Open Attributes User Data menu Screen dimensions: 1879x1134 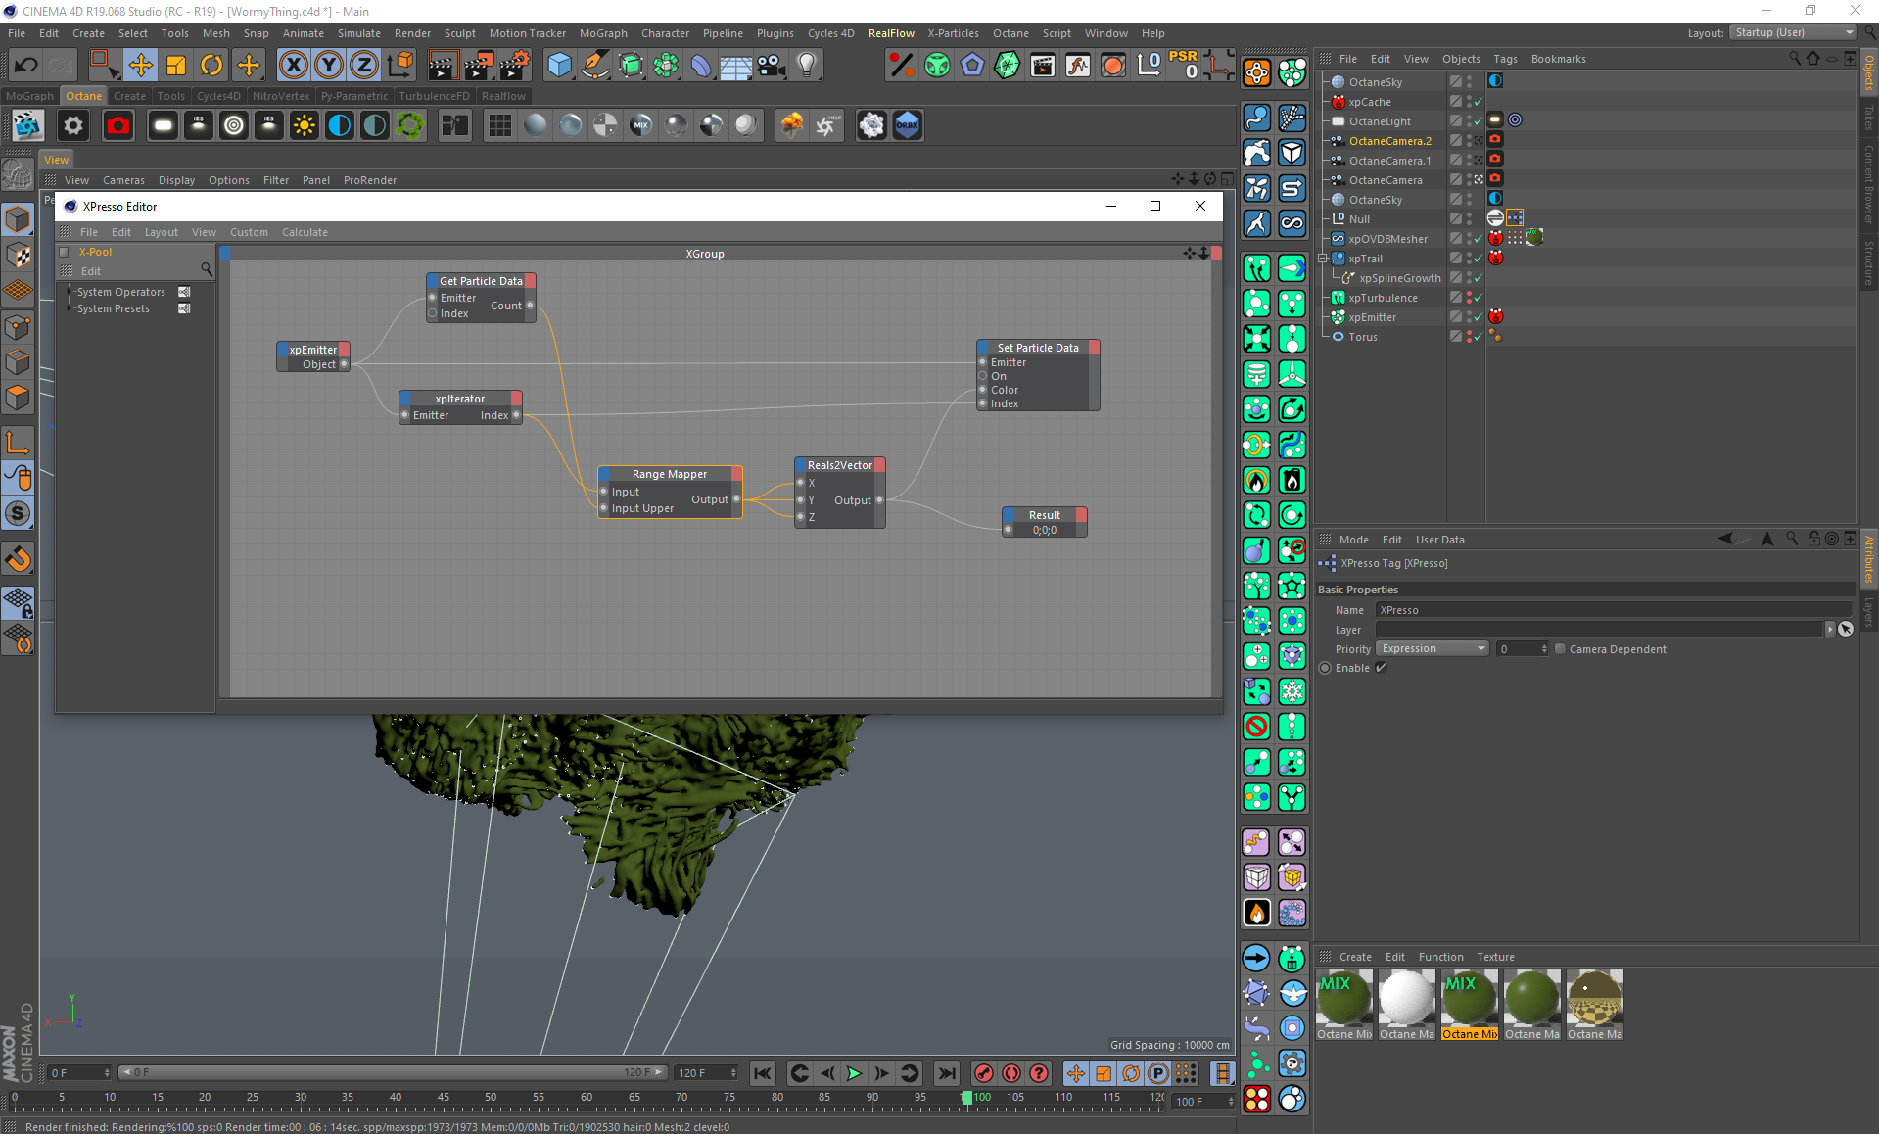[1439, 540]
